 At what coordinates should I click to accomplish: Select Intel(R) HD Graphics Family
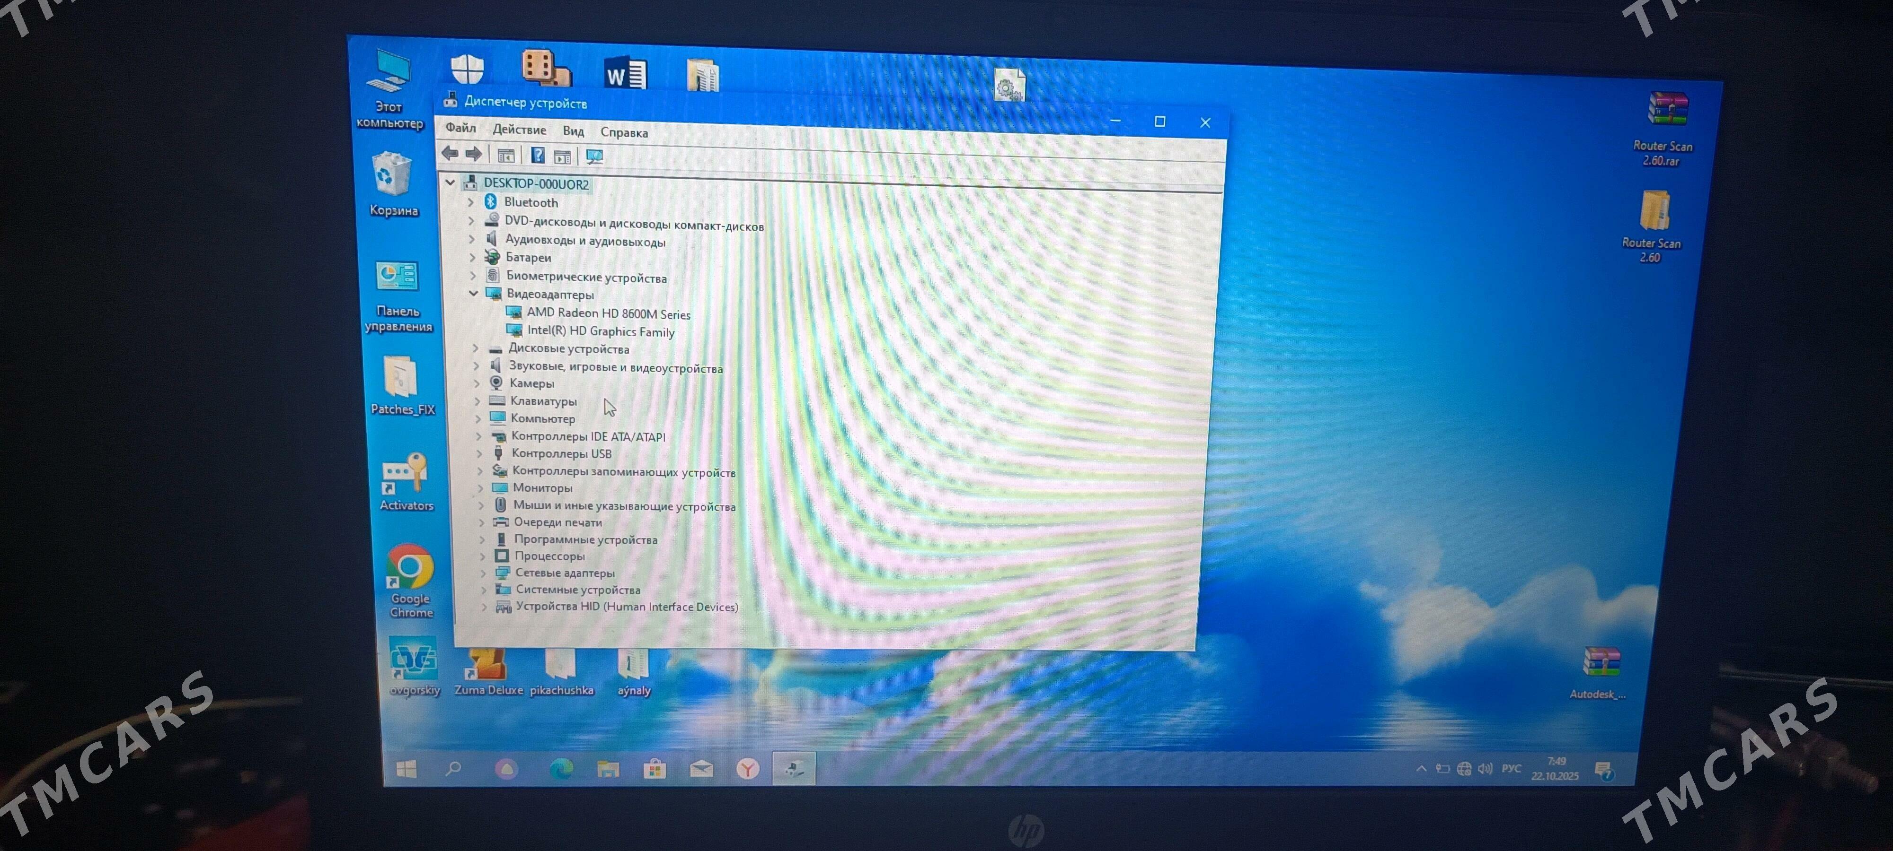601,331
